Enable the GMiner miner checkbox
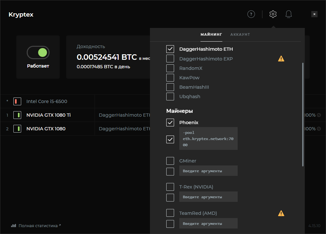326x234 pixels. 170,161
